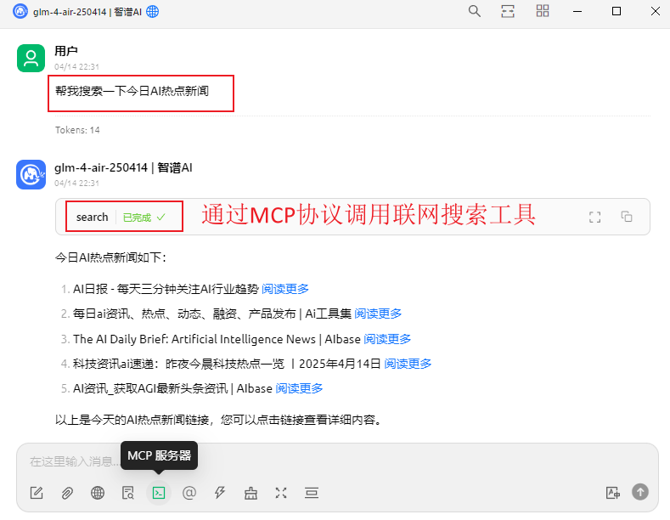The image size is (670, 520).
Task: Attach a file with paperclip icon
Action: (67, 493)
